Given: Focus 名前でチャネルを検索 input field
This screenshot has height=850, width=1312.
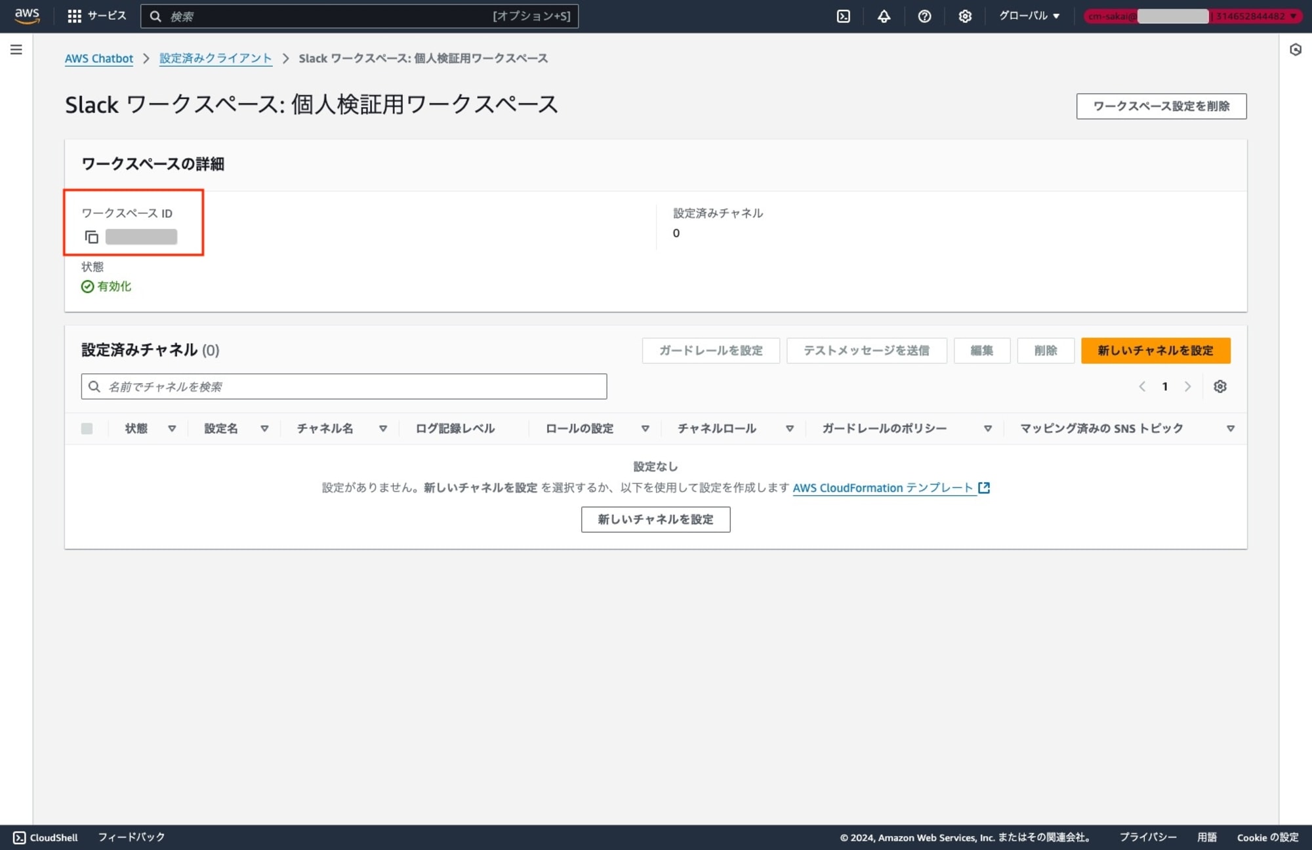Looking at the screenshot, I should pyautogui.click(x=344, y=386).
